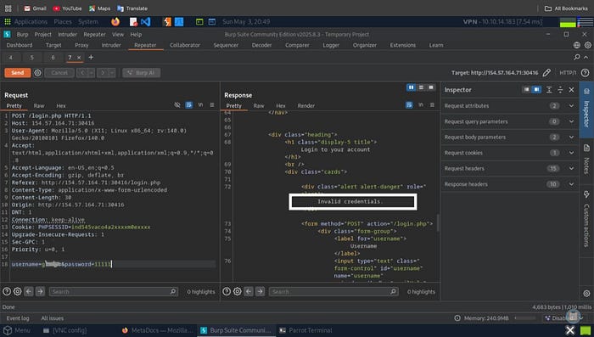Select combined tabbed request/response layout

(x=431, y=87)
